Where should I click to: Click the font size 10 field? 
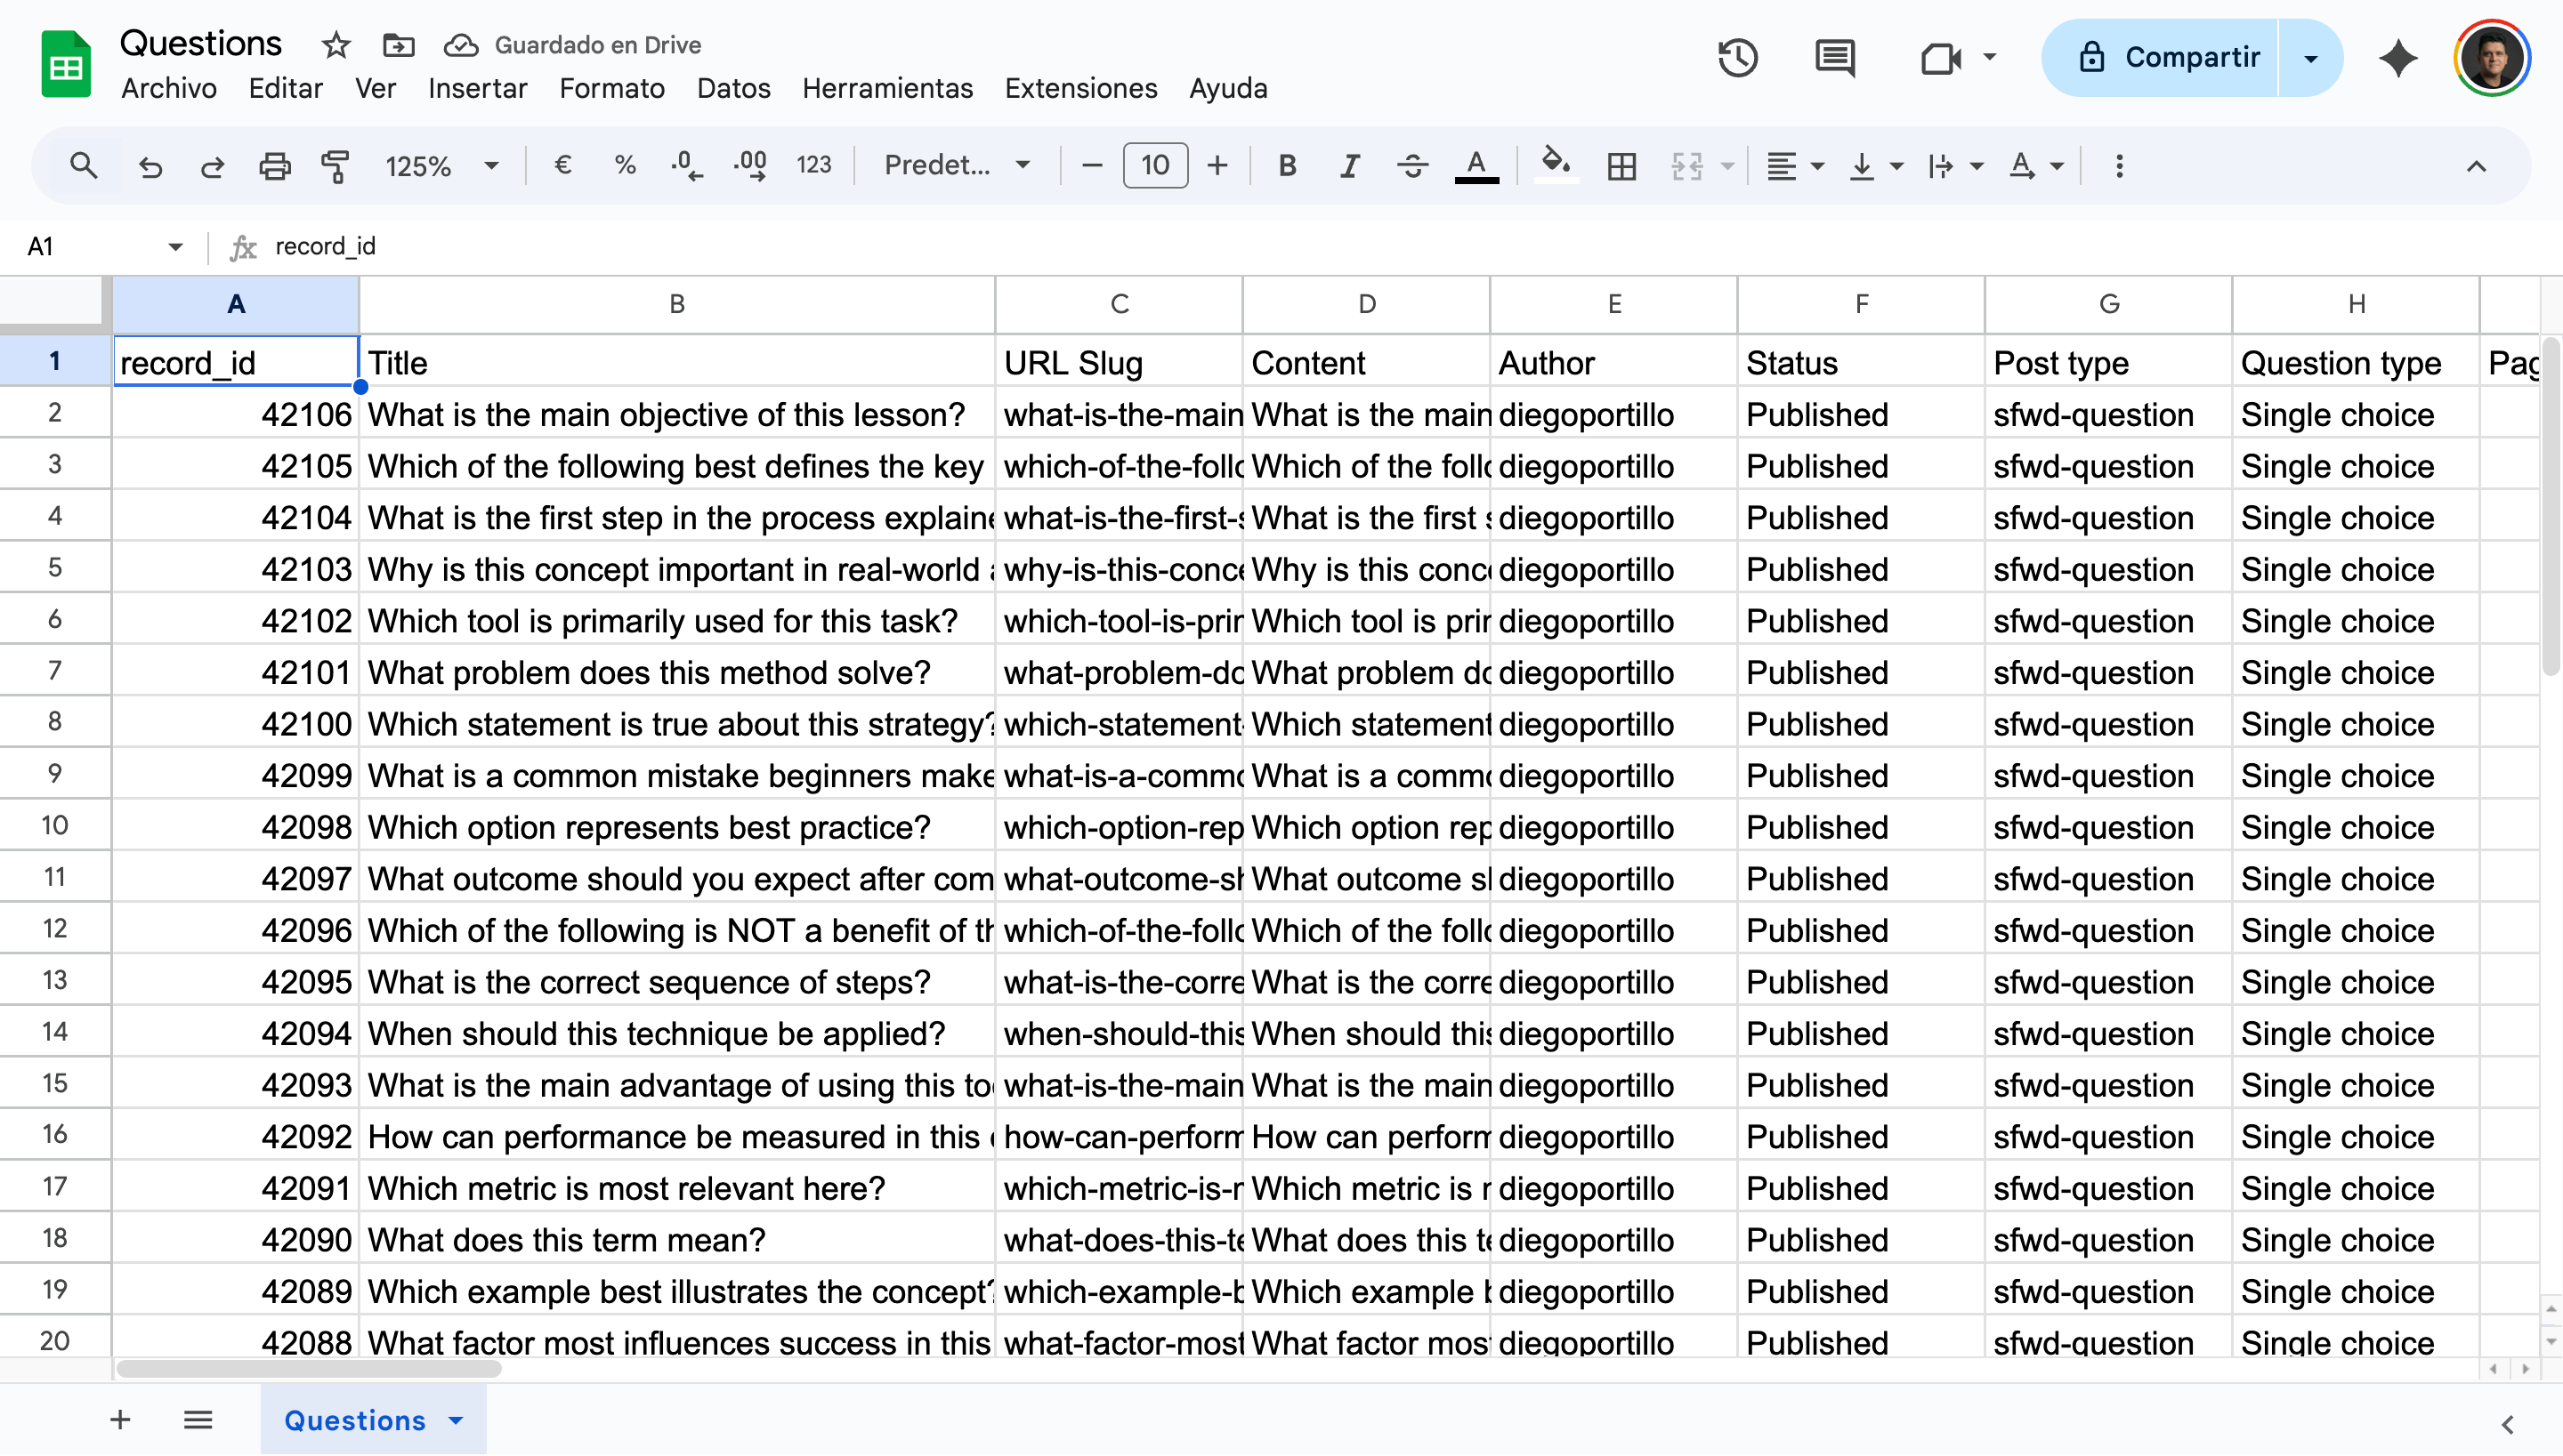(1155, 166)
